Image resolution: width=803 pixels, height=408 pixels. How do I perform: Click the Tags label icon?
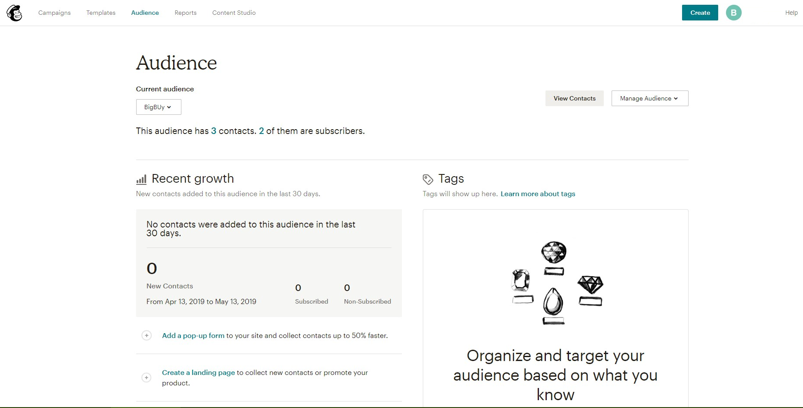[428, 179]
